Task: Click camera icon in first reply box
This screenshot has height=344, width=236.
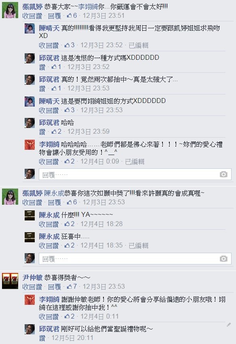Action: 223,174
